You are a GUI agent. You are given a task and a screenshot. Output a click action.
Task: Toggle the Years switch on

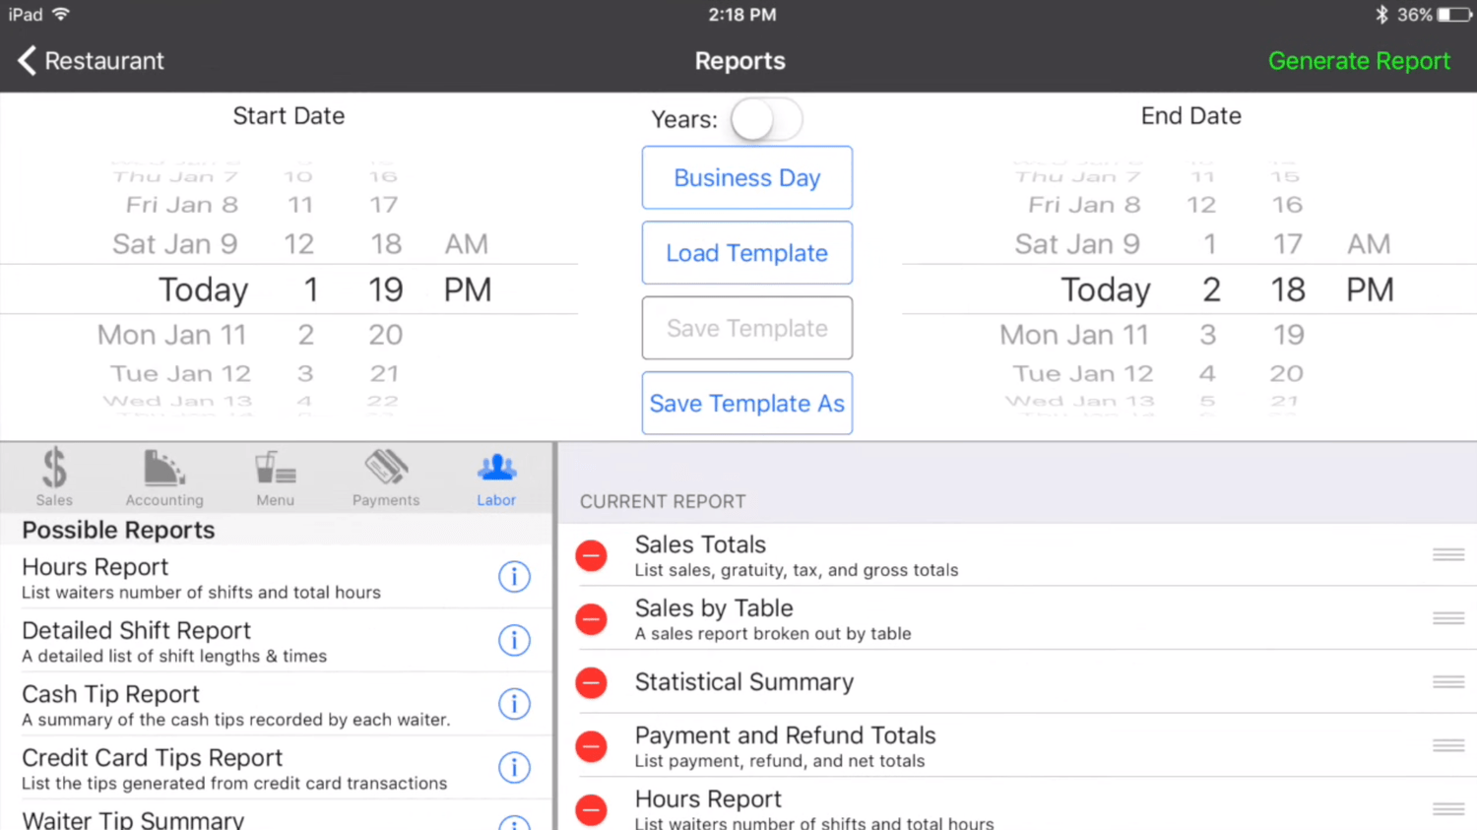(x=767, y=118)
